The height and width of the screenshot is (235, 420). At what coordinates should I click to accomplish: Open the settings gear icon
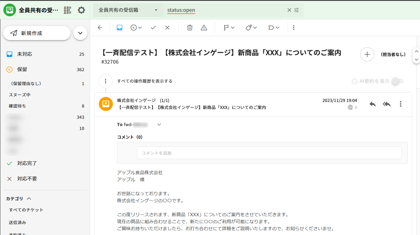coord(81,10)
